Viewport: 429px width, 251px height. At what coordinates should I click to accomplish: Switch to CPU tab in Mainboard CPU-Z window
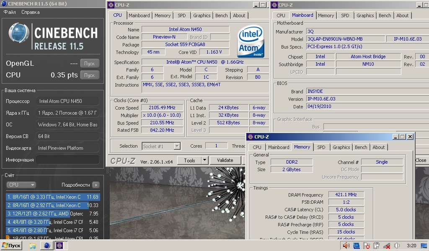coord(281,15)
